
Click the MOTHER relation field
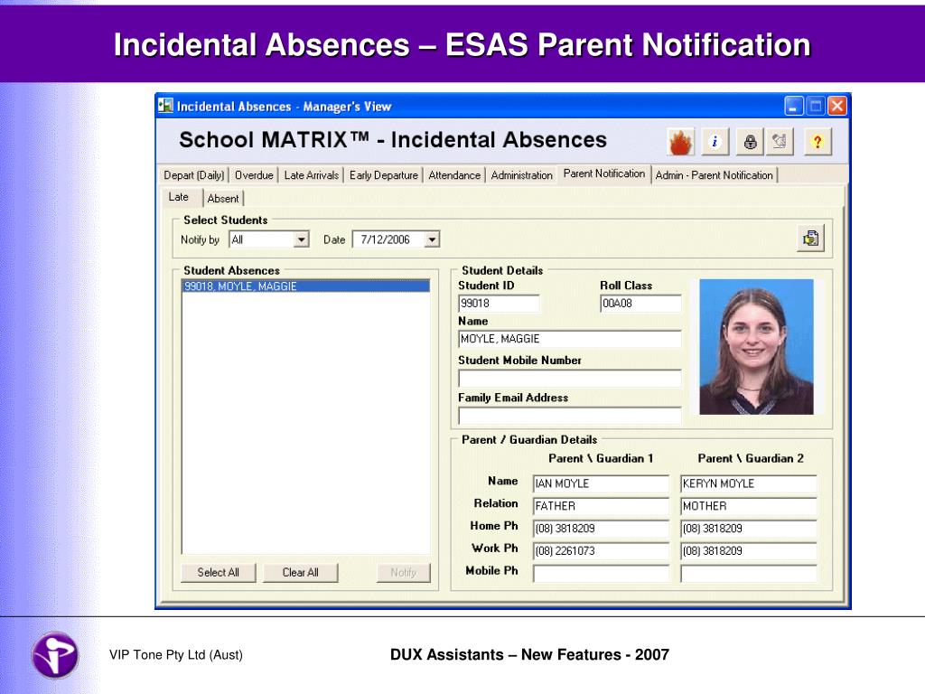point(749,506)
